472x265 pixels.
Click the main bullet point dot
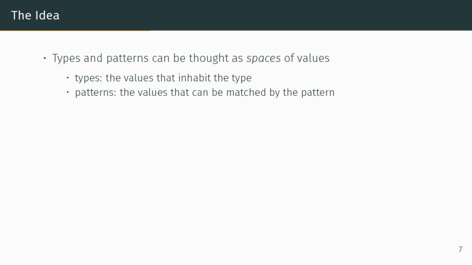tap(44, 59)
